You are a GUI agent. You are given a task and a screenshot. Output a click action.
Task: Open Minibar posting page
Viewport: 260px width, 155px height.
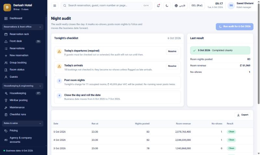tap(22, 100)
